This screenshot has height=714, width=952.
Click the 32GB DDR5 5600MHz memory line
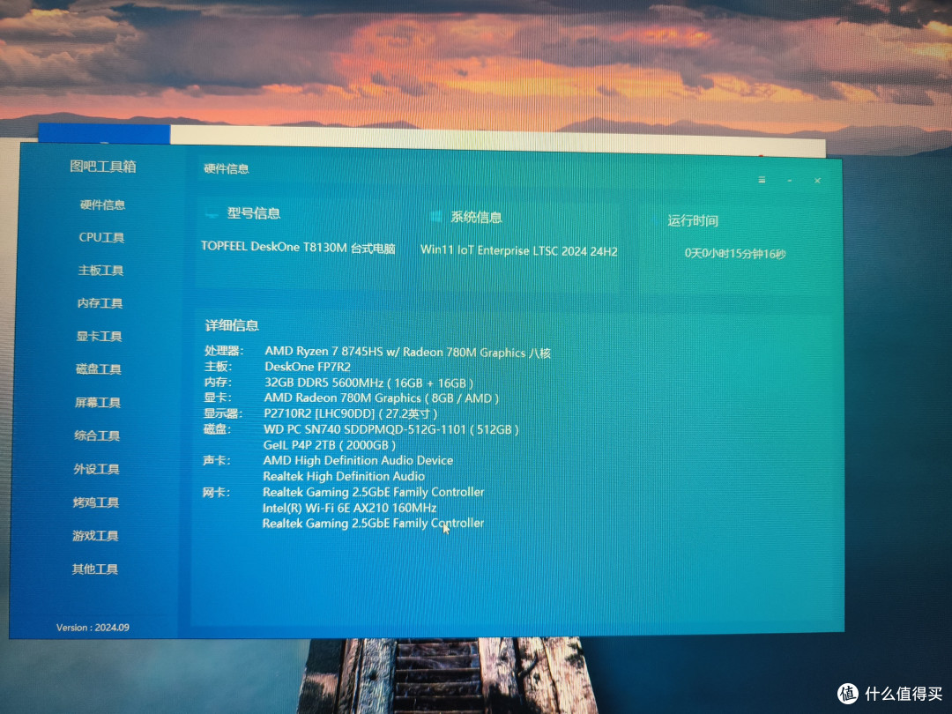[x=368, y=383]
